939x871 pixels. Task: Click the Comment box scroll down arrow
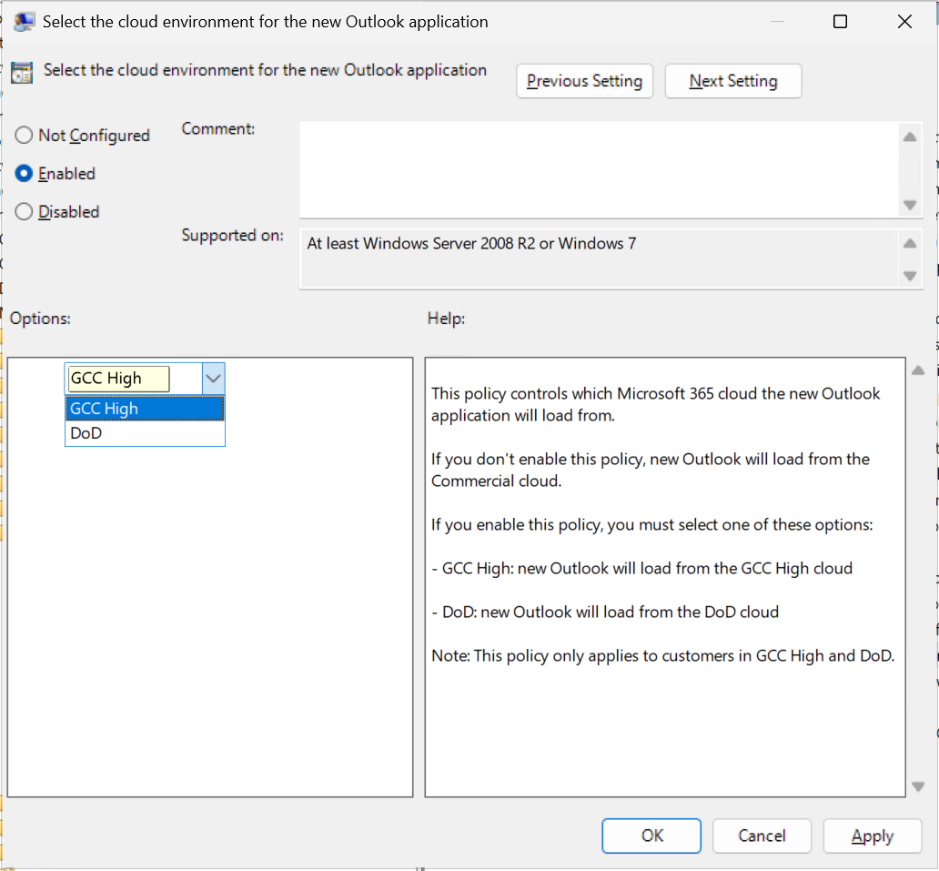click(910, 205)
